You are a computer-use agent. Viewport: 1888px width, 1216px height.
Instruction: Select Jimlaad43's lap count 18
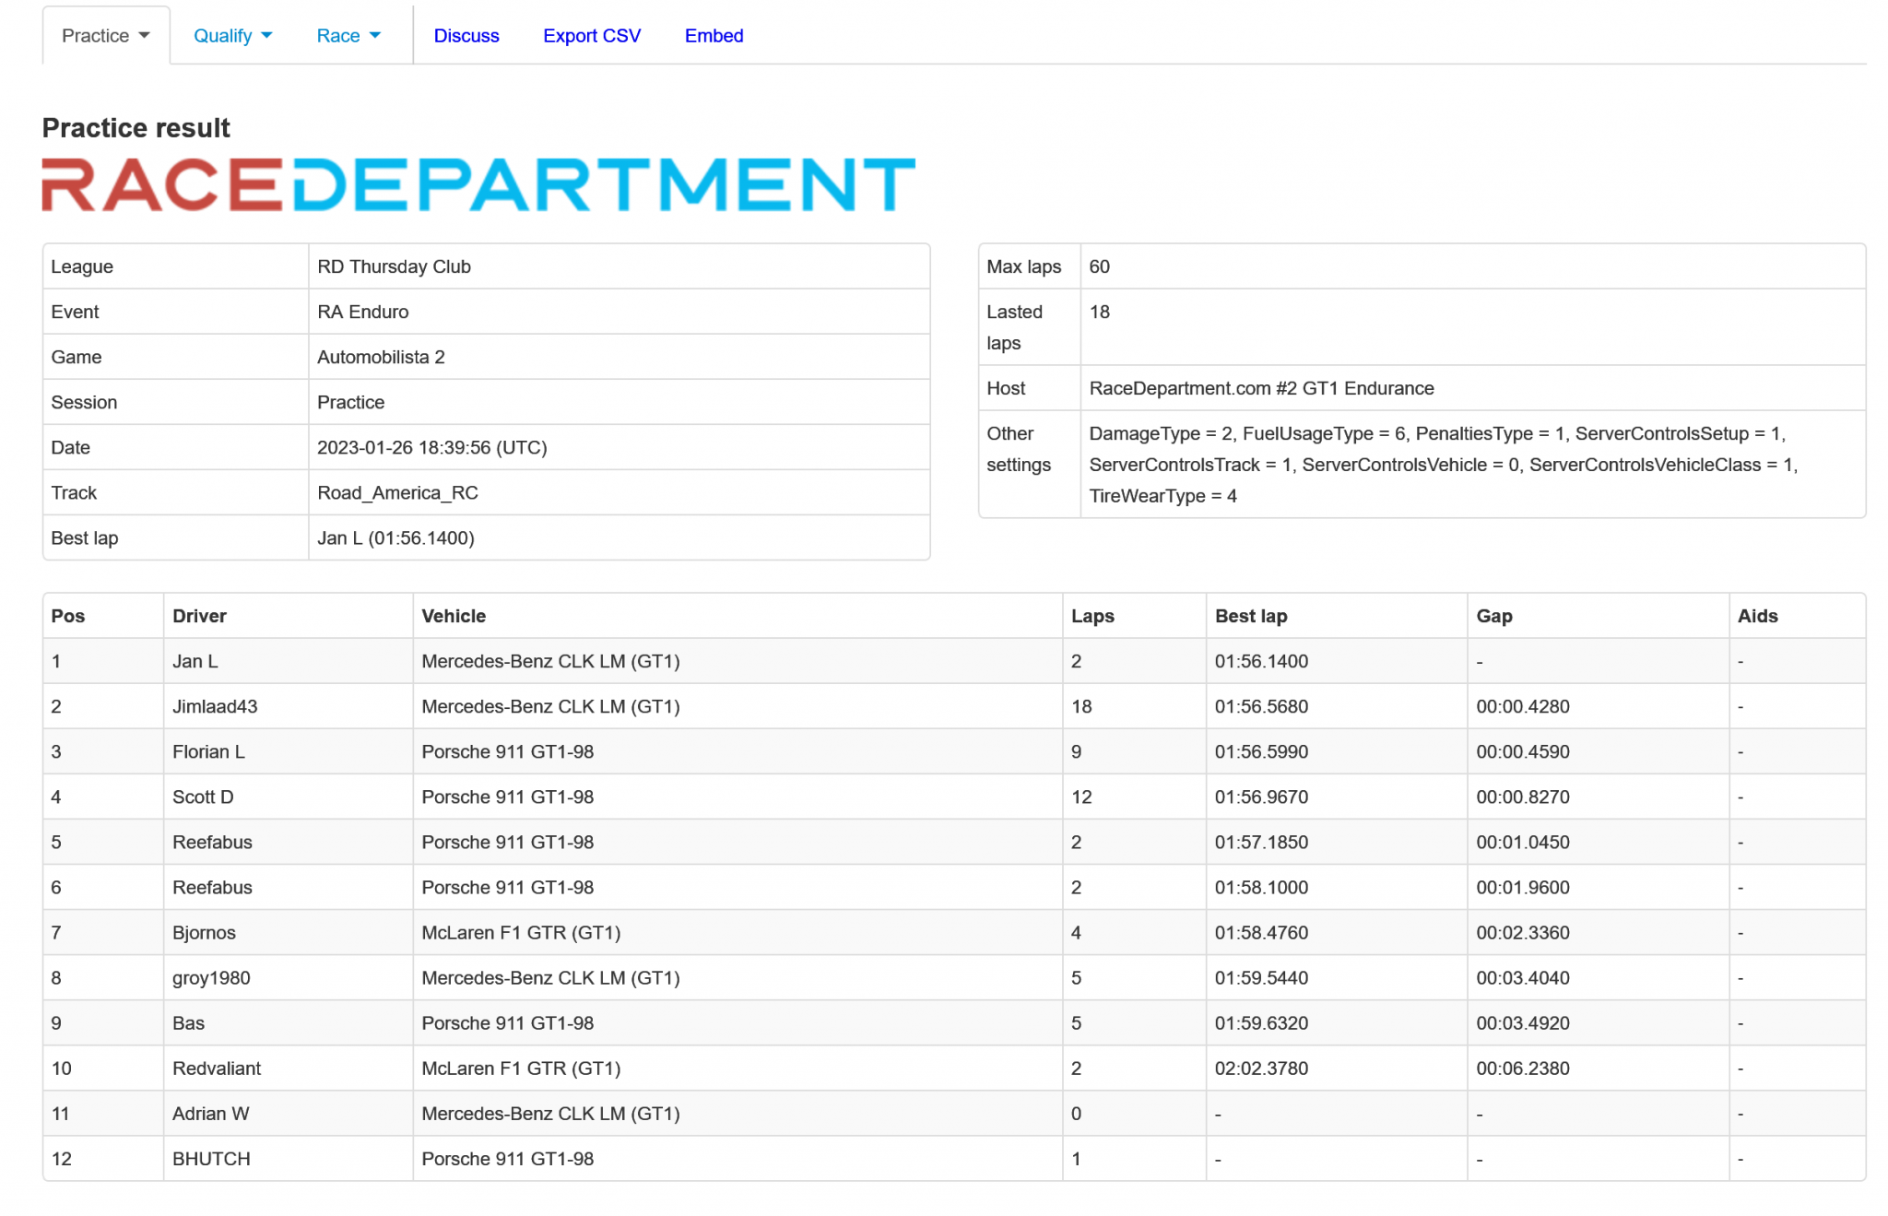coord(1081,706)
